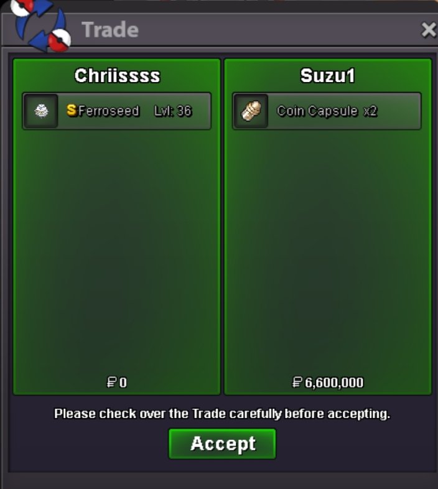This screenshot has height=489, width=438.
Task: Select the Coin Capsule x2 entry
Action: 327,111
